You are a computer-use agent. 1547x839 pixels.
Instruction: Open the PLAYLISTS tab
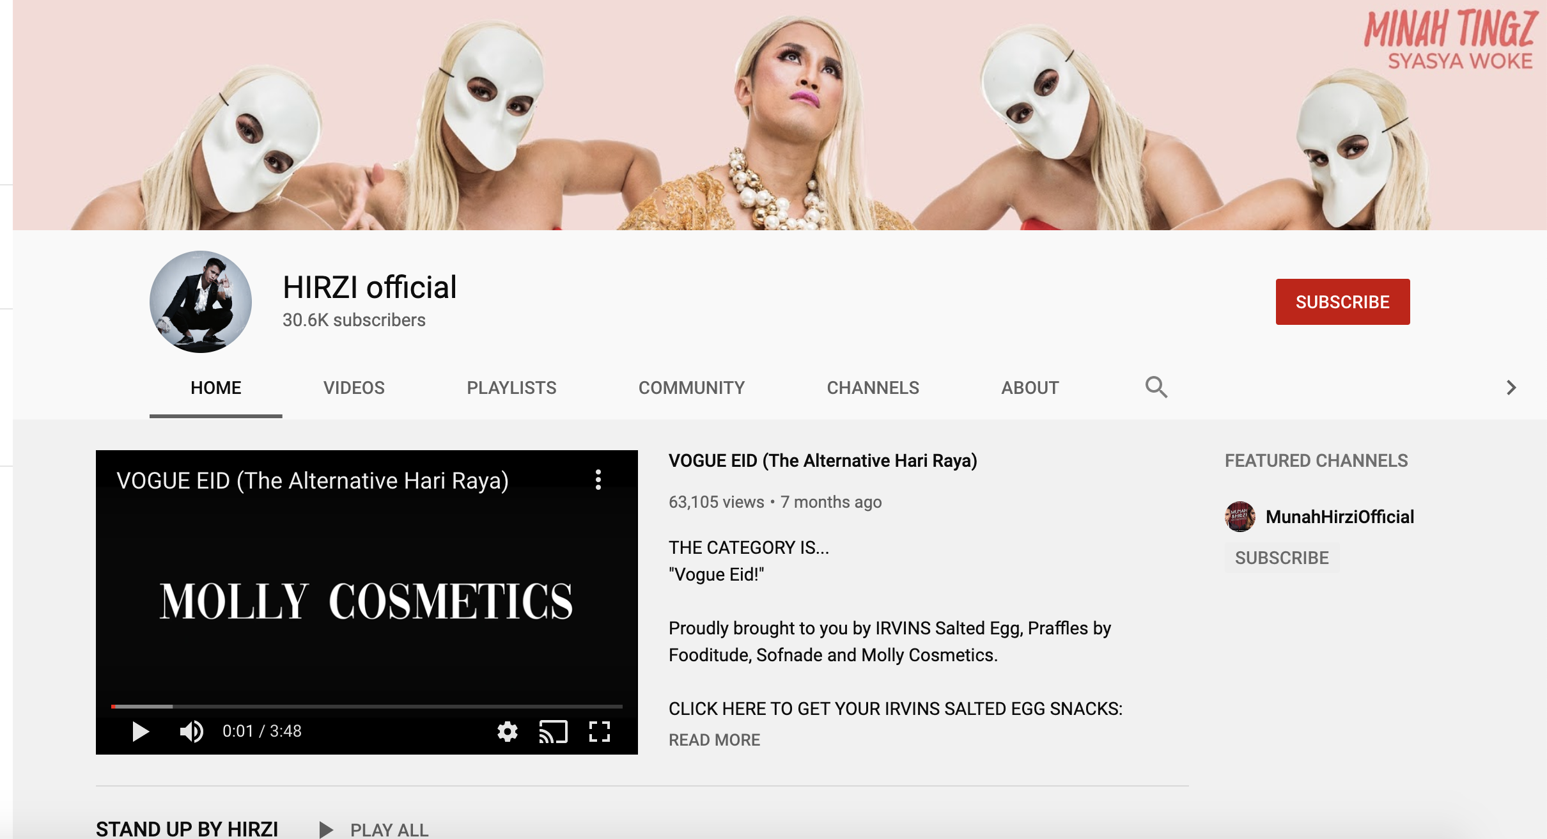[x=511, y=388]
